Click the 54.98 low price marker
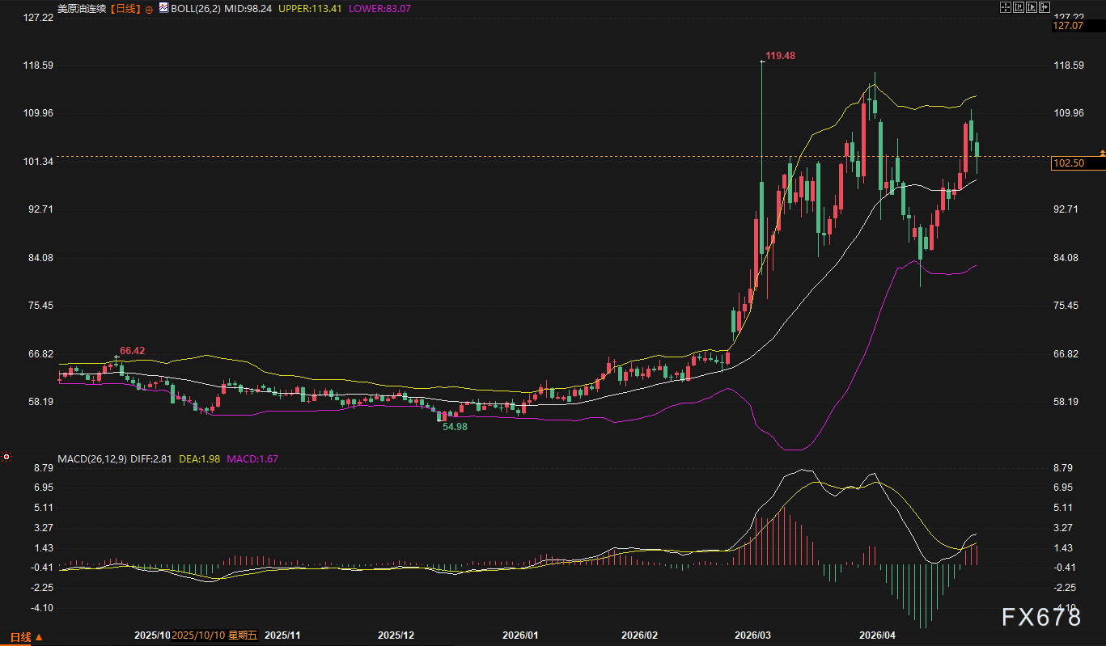 (x=455, y=426)
